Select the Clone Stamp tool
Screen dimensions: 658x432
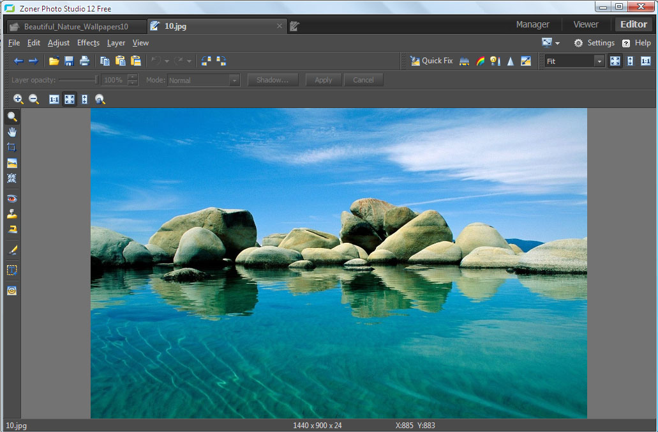(x=11, y=214)
